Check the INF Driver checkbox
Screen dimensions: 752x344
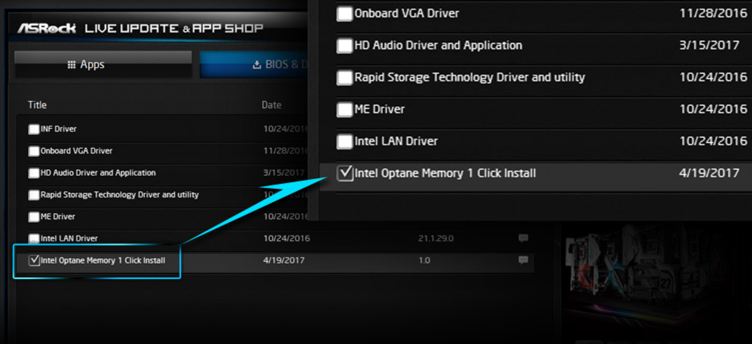click(34, 129)
